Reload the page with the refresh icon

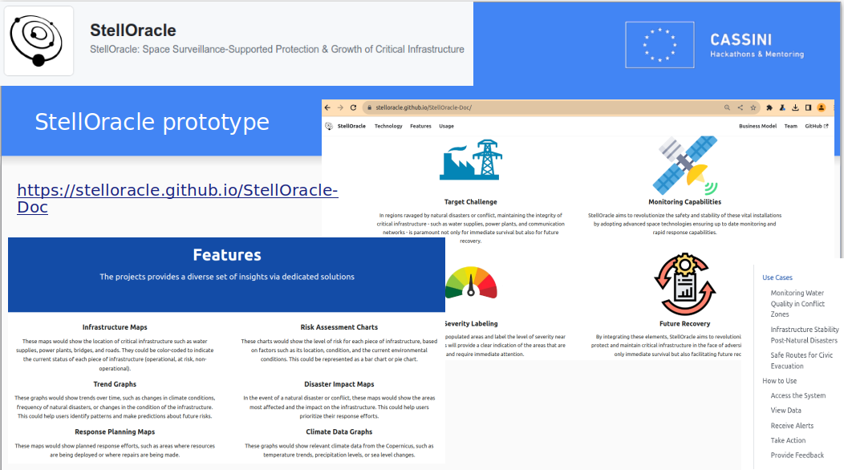[352, 107]
